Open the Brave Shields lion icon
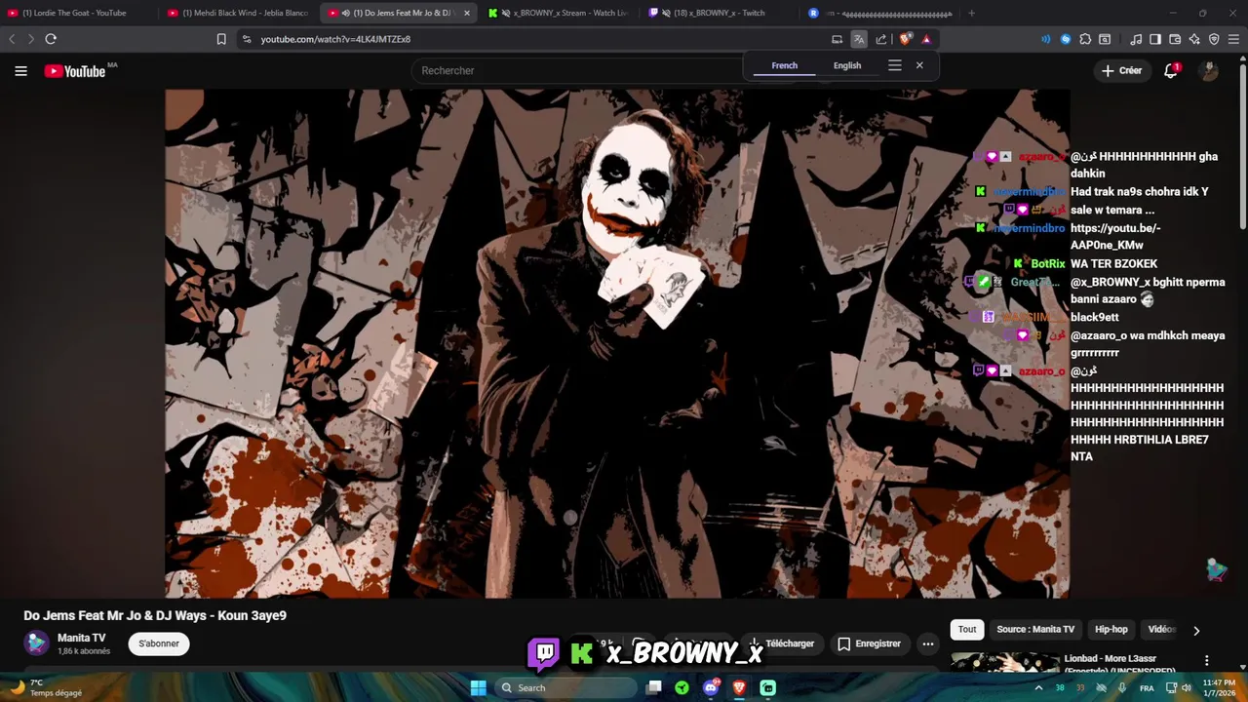 [x=906, y=39]
